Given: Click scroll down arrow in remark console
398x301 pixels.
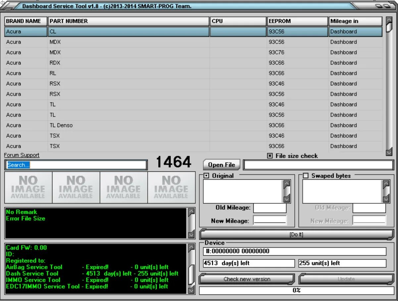Looking at the screenshot, I should point(191,235).
